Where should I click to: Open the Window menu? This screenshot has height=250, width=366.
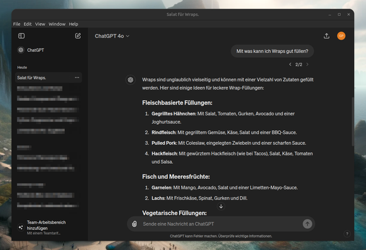click(x=57, y=24)
